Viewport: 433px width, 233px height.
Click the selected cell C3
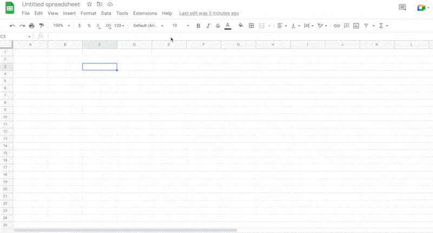[100, 67]
